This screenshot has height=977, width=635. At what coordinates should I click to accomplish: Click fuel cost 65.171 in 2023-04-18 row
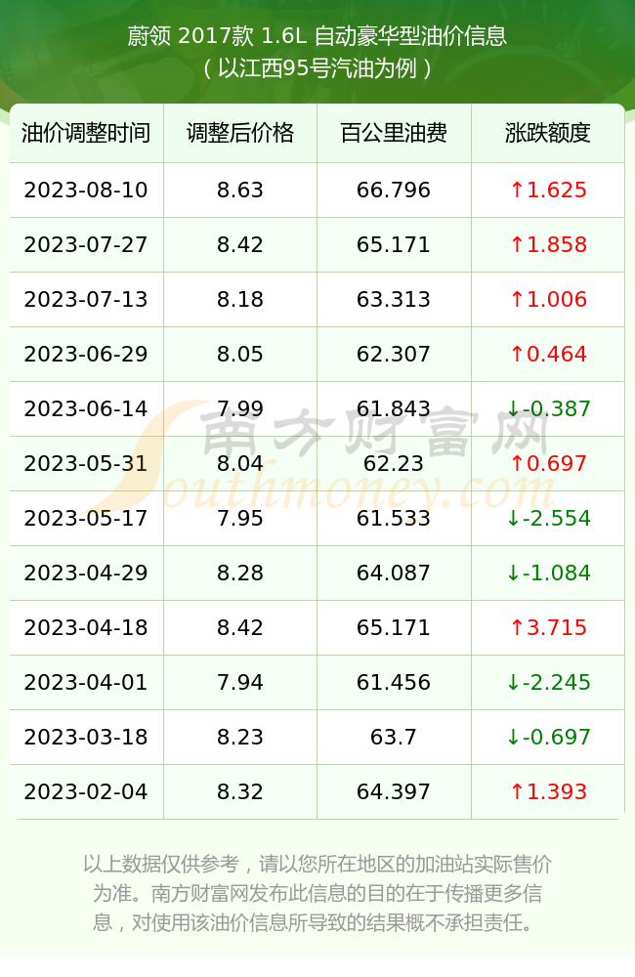[394, 628]
